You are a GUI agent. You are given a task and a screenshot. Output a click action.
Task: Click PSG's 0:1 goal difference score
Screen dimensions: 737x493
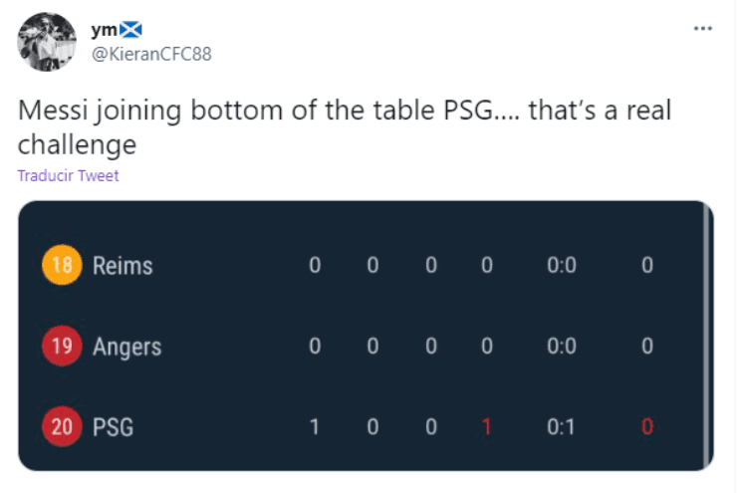coord(562,427)
